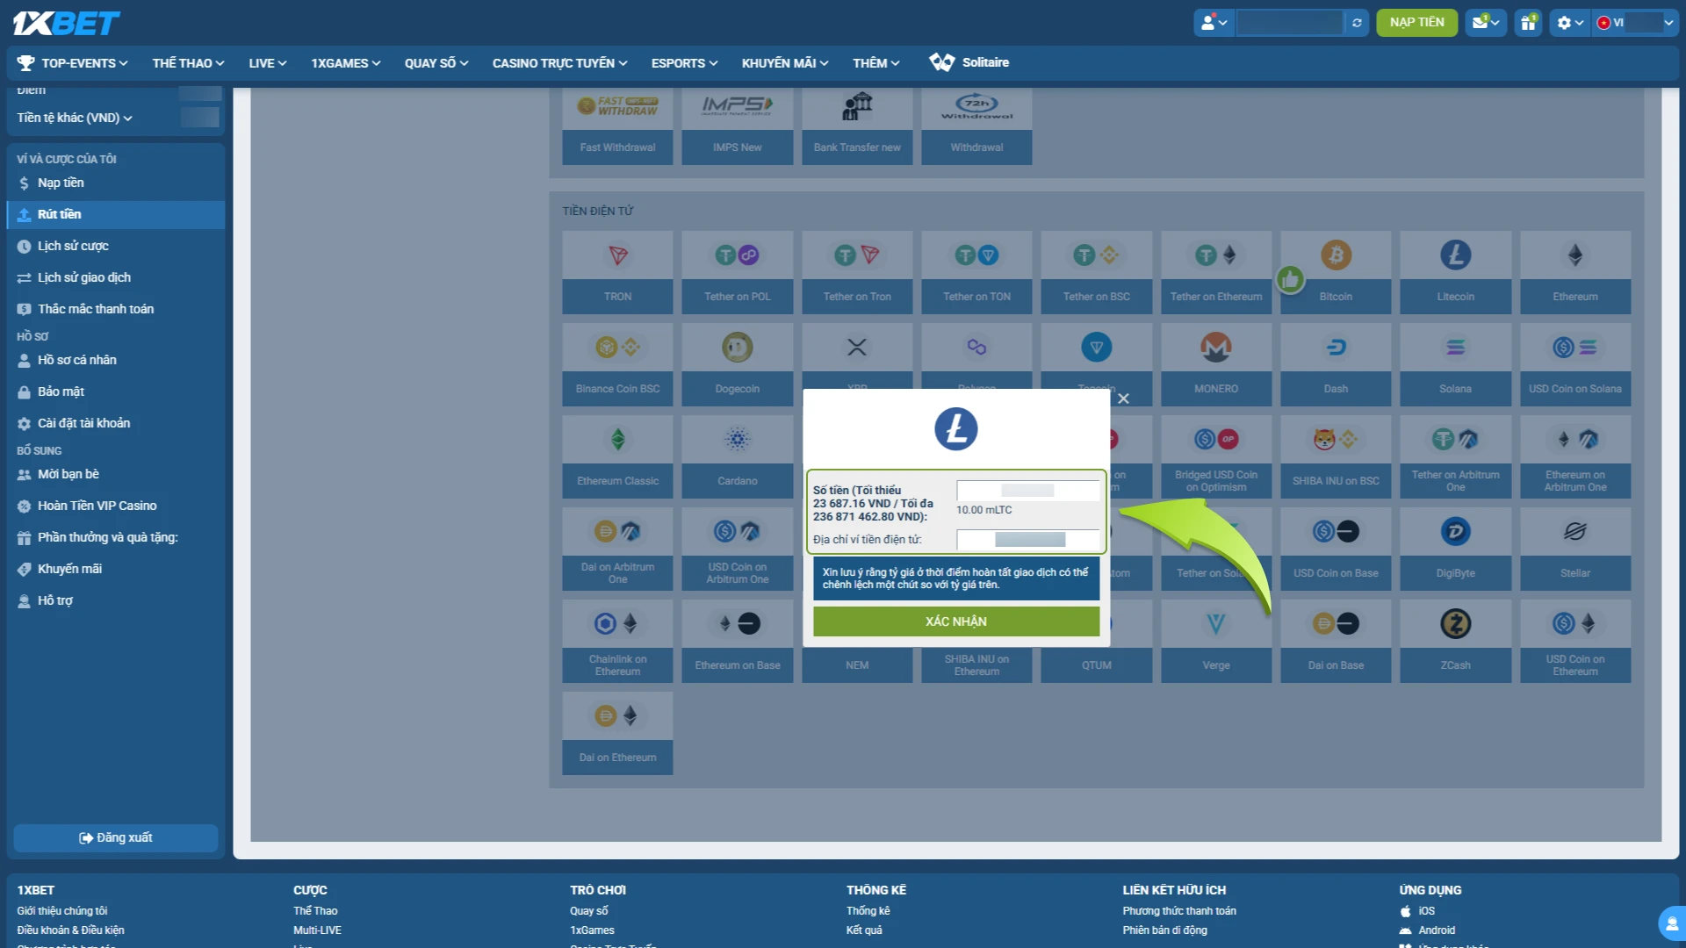Open Lịch sử giao dịch in sidebar
This screenshot has height=948, width=1686.
(116, 277)
